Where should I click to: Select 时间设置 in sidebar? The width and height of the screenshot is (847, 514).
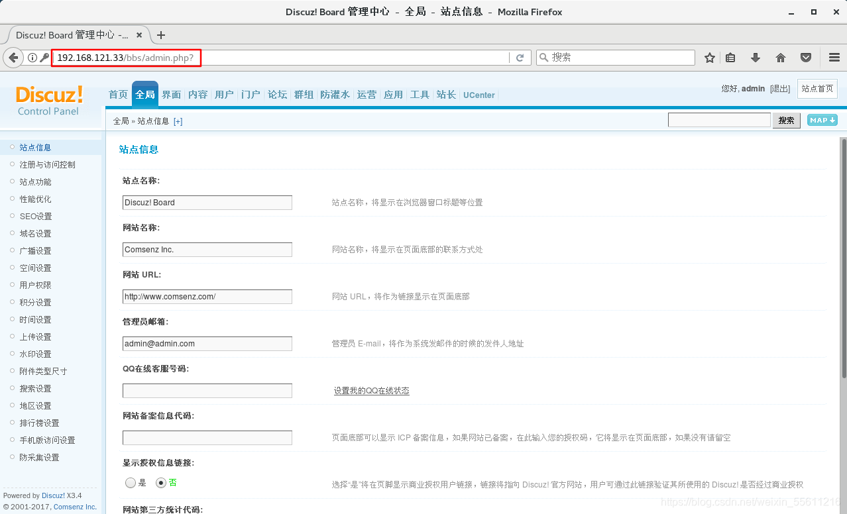pos(36,320)
